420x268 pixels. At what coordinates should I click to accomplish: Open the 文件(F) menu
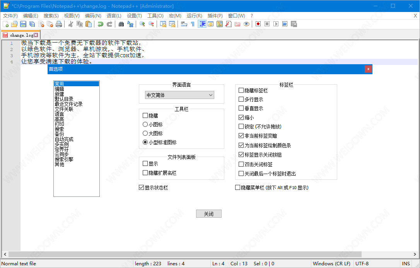point(10,16)
